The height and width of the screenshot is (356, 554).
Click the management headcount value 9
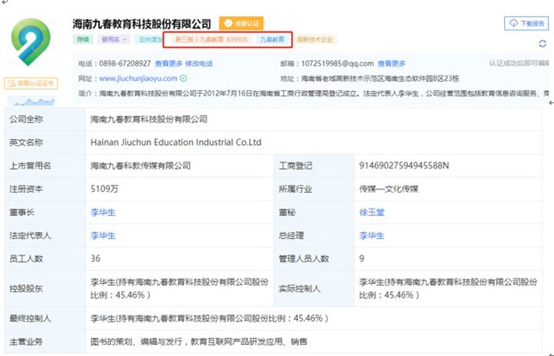pyautogui.click(x=361, y=258)
